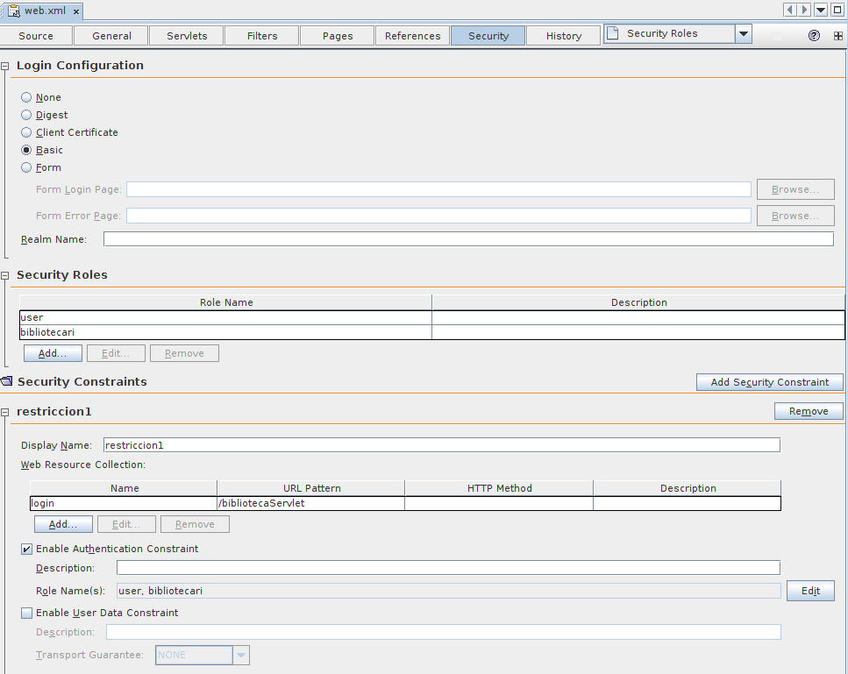Click the authentication constraint Description field
This screenshot has height=674, width=848.
click(448, 568)
